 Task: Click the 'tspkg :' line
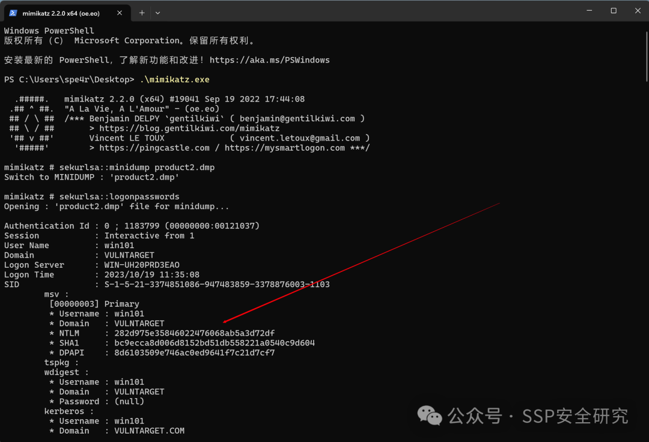point(61,363)
